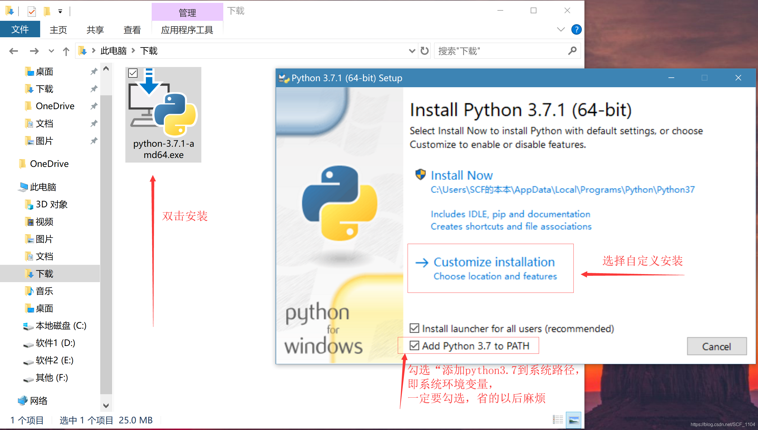The height and width of the screenshot is (430, 758).
Task: Click the Back navigation arrow
Action: point(14,51)
